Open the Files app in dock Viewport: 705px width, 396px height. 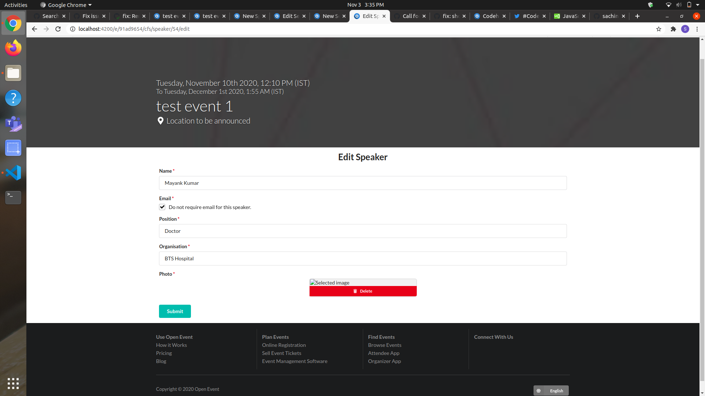point(13,73)
